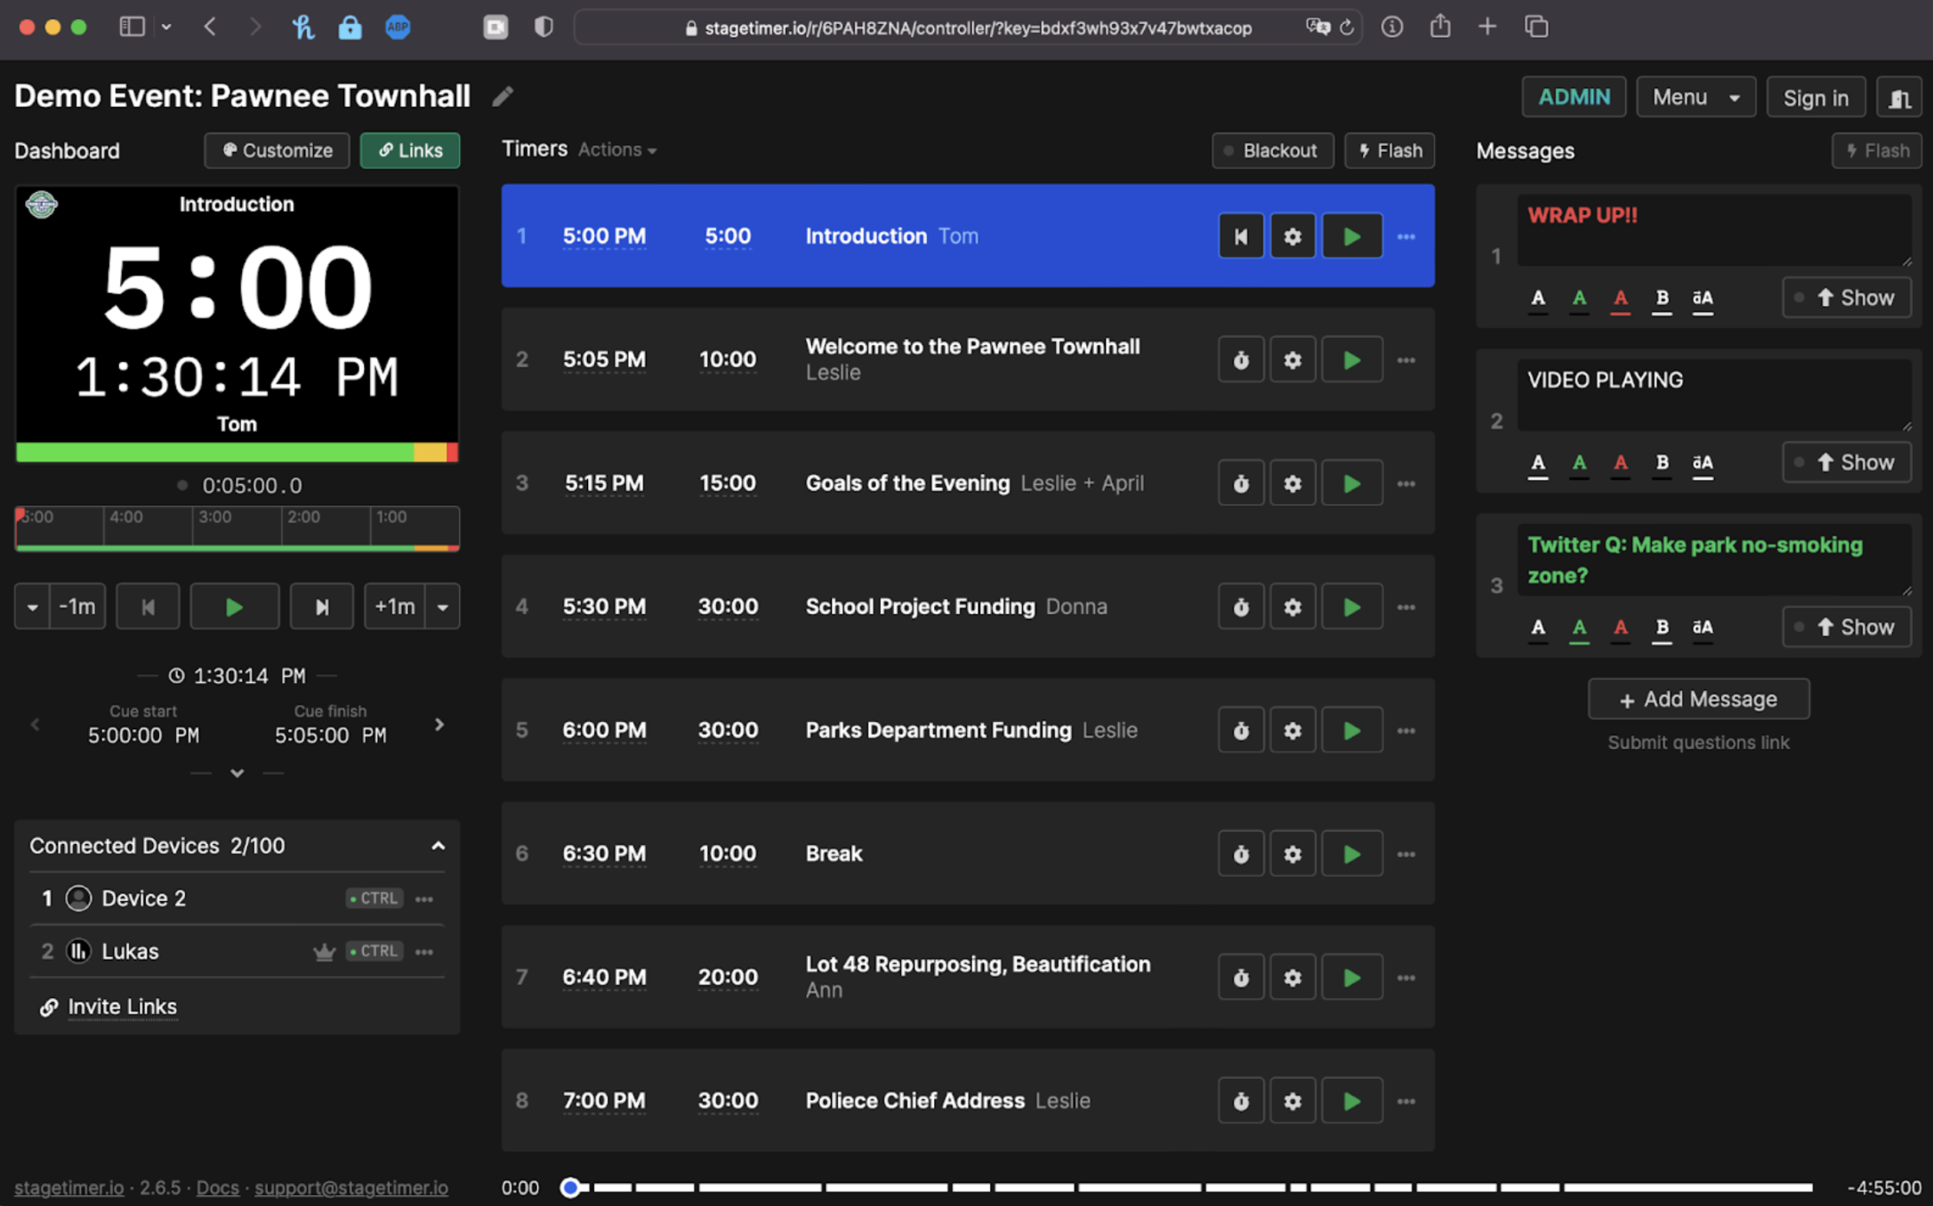Flash the message from Messages header
Screen dimensions: 1933x1206
[1877, 151]
